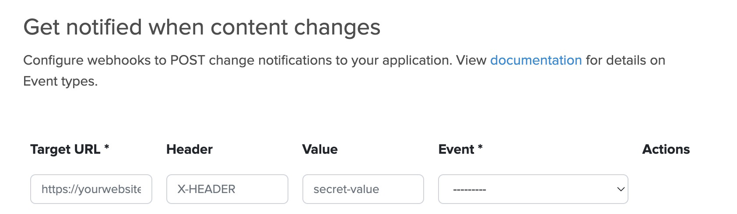Click the Event column label

[456, 149]
